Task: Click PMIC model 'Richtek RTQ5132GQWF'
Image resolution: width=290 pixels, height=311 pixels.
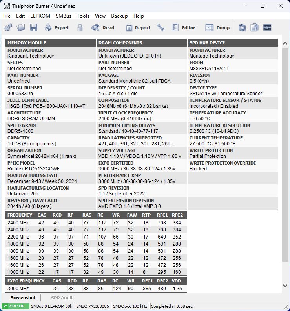Action: pyautogui.click(x=33, y=168)
